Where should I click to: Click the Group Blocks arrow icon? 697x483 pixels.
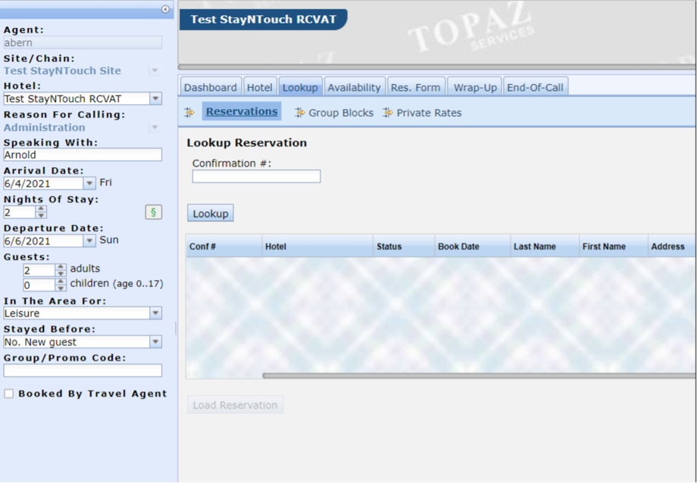point(299,112)
